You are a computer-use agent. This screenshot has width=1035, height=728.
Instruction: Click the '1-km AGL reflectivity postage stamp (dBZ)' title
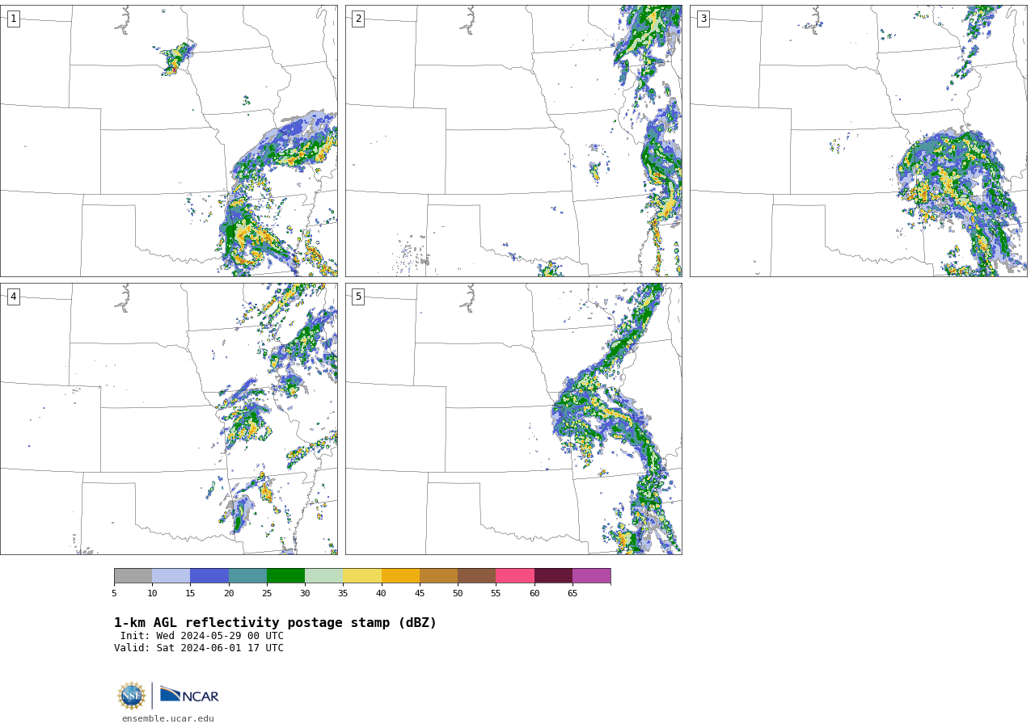[275, 623]
